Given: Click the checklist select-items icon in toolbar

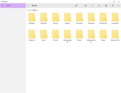Looking at the screenshot, I should pos(85,6).
